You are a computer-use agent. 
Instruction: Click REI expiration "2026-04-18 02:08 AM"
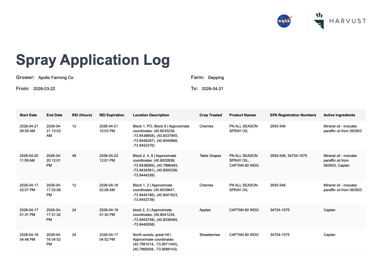(x=109, y=188)
